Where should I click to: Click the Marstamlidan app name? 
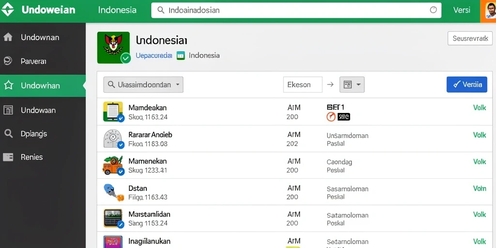click(149, 214)
